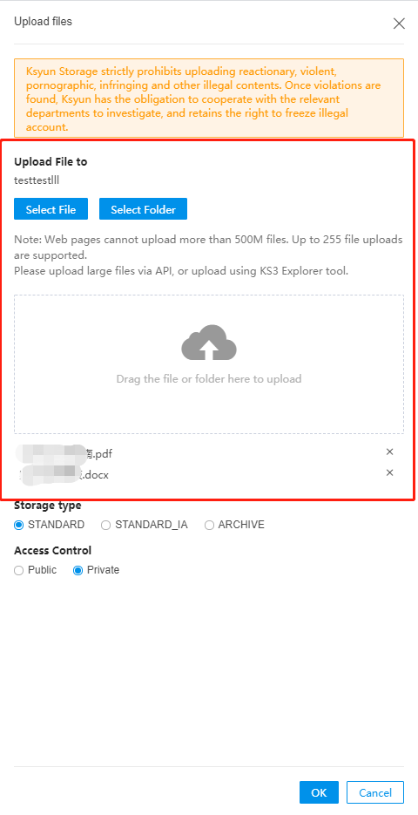Cancel the file upload
This screenshot has width=418, height=815.
375,792
